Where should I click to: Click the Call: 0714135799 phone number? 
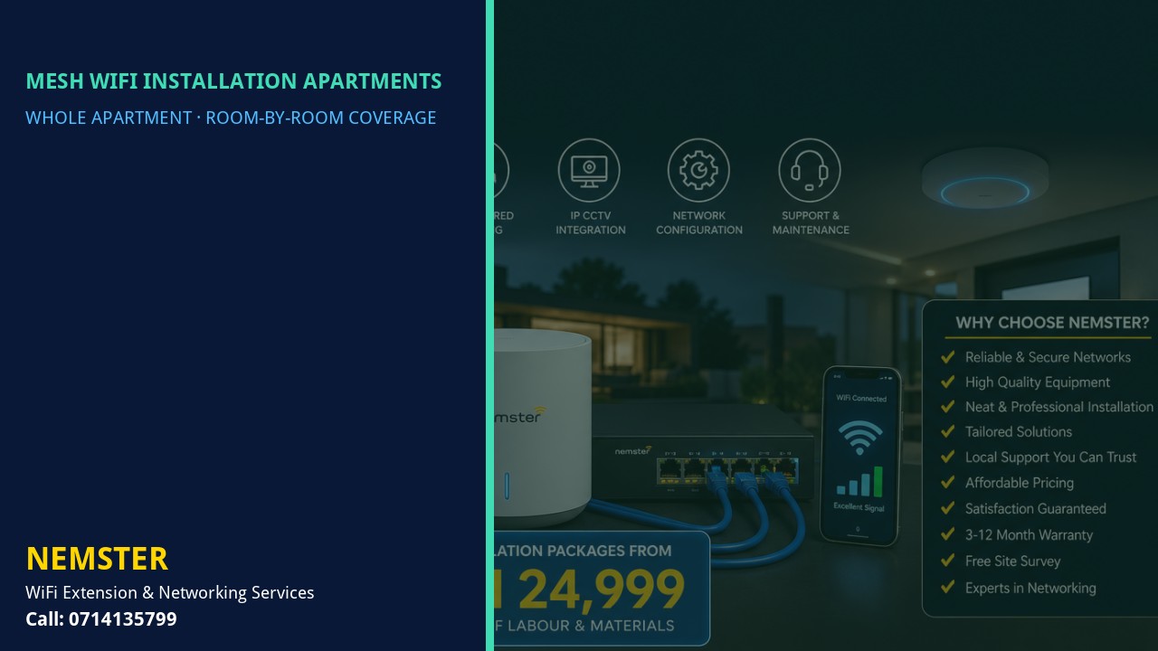[101, 619]
